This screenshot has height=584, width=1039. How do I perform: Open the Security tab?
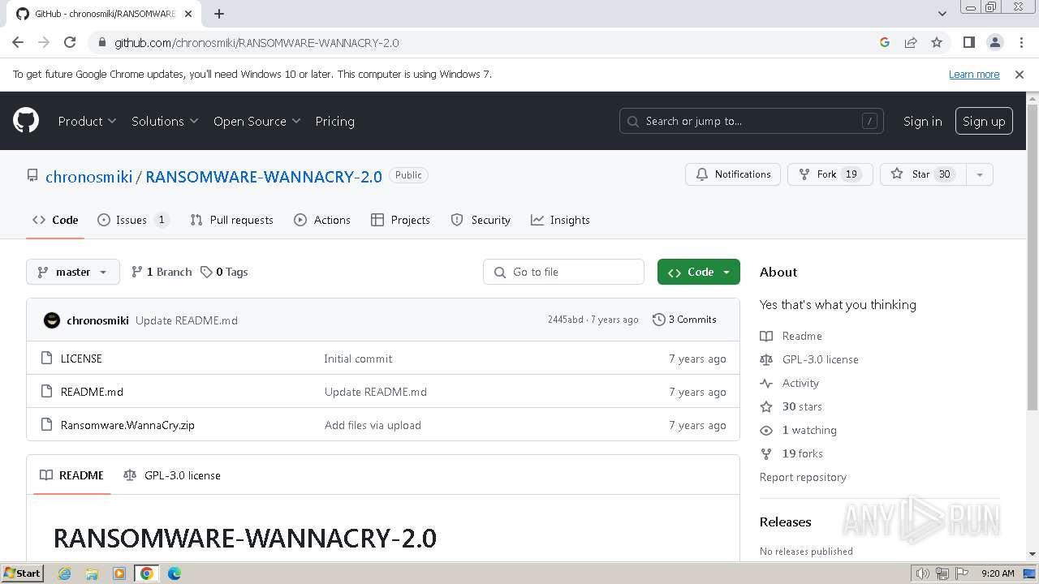[481, 220]
